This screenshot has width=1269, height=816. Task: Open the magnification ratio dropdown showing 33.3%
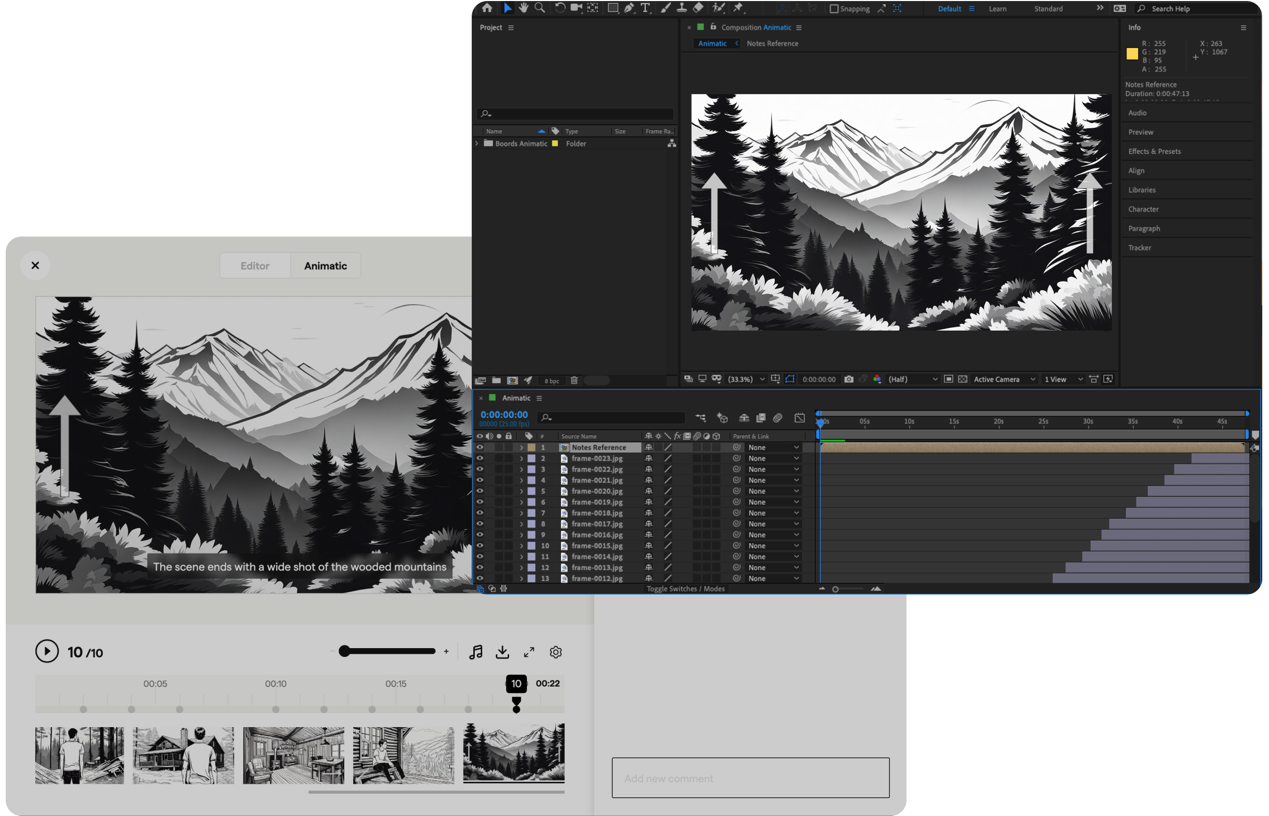tap(746, 379)
